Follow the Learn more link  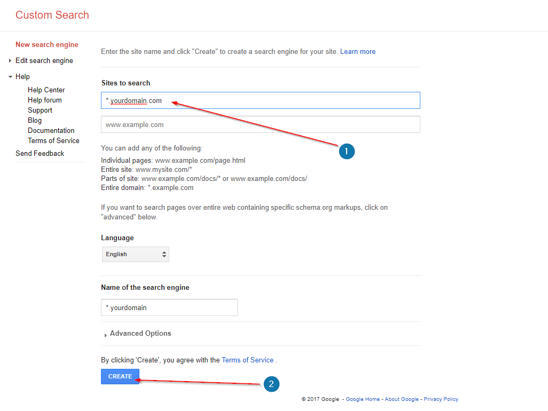point(358,52)
